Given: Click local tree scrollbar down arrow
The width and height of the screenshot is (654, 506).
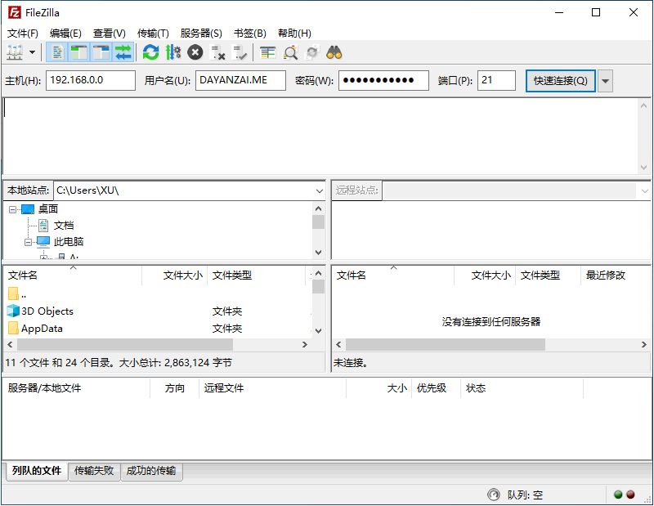Looking at the screenshot, I should tap(319, 253).
